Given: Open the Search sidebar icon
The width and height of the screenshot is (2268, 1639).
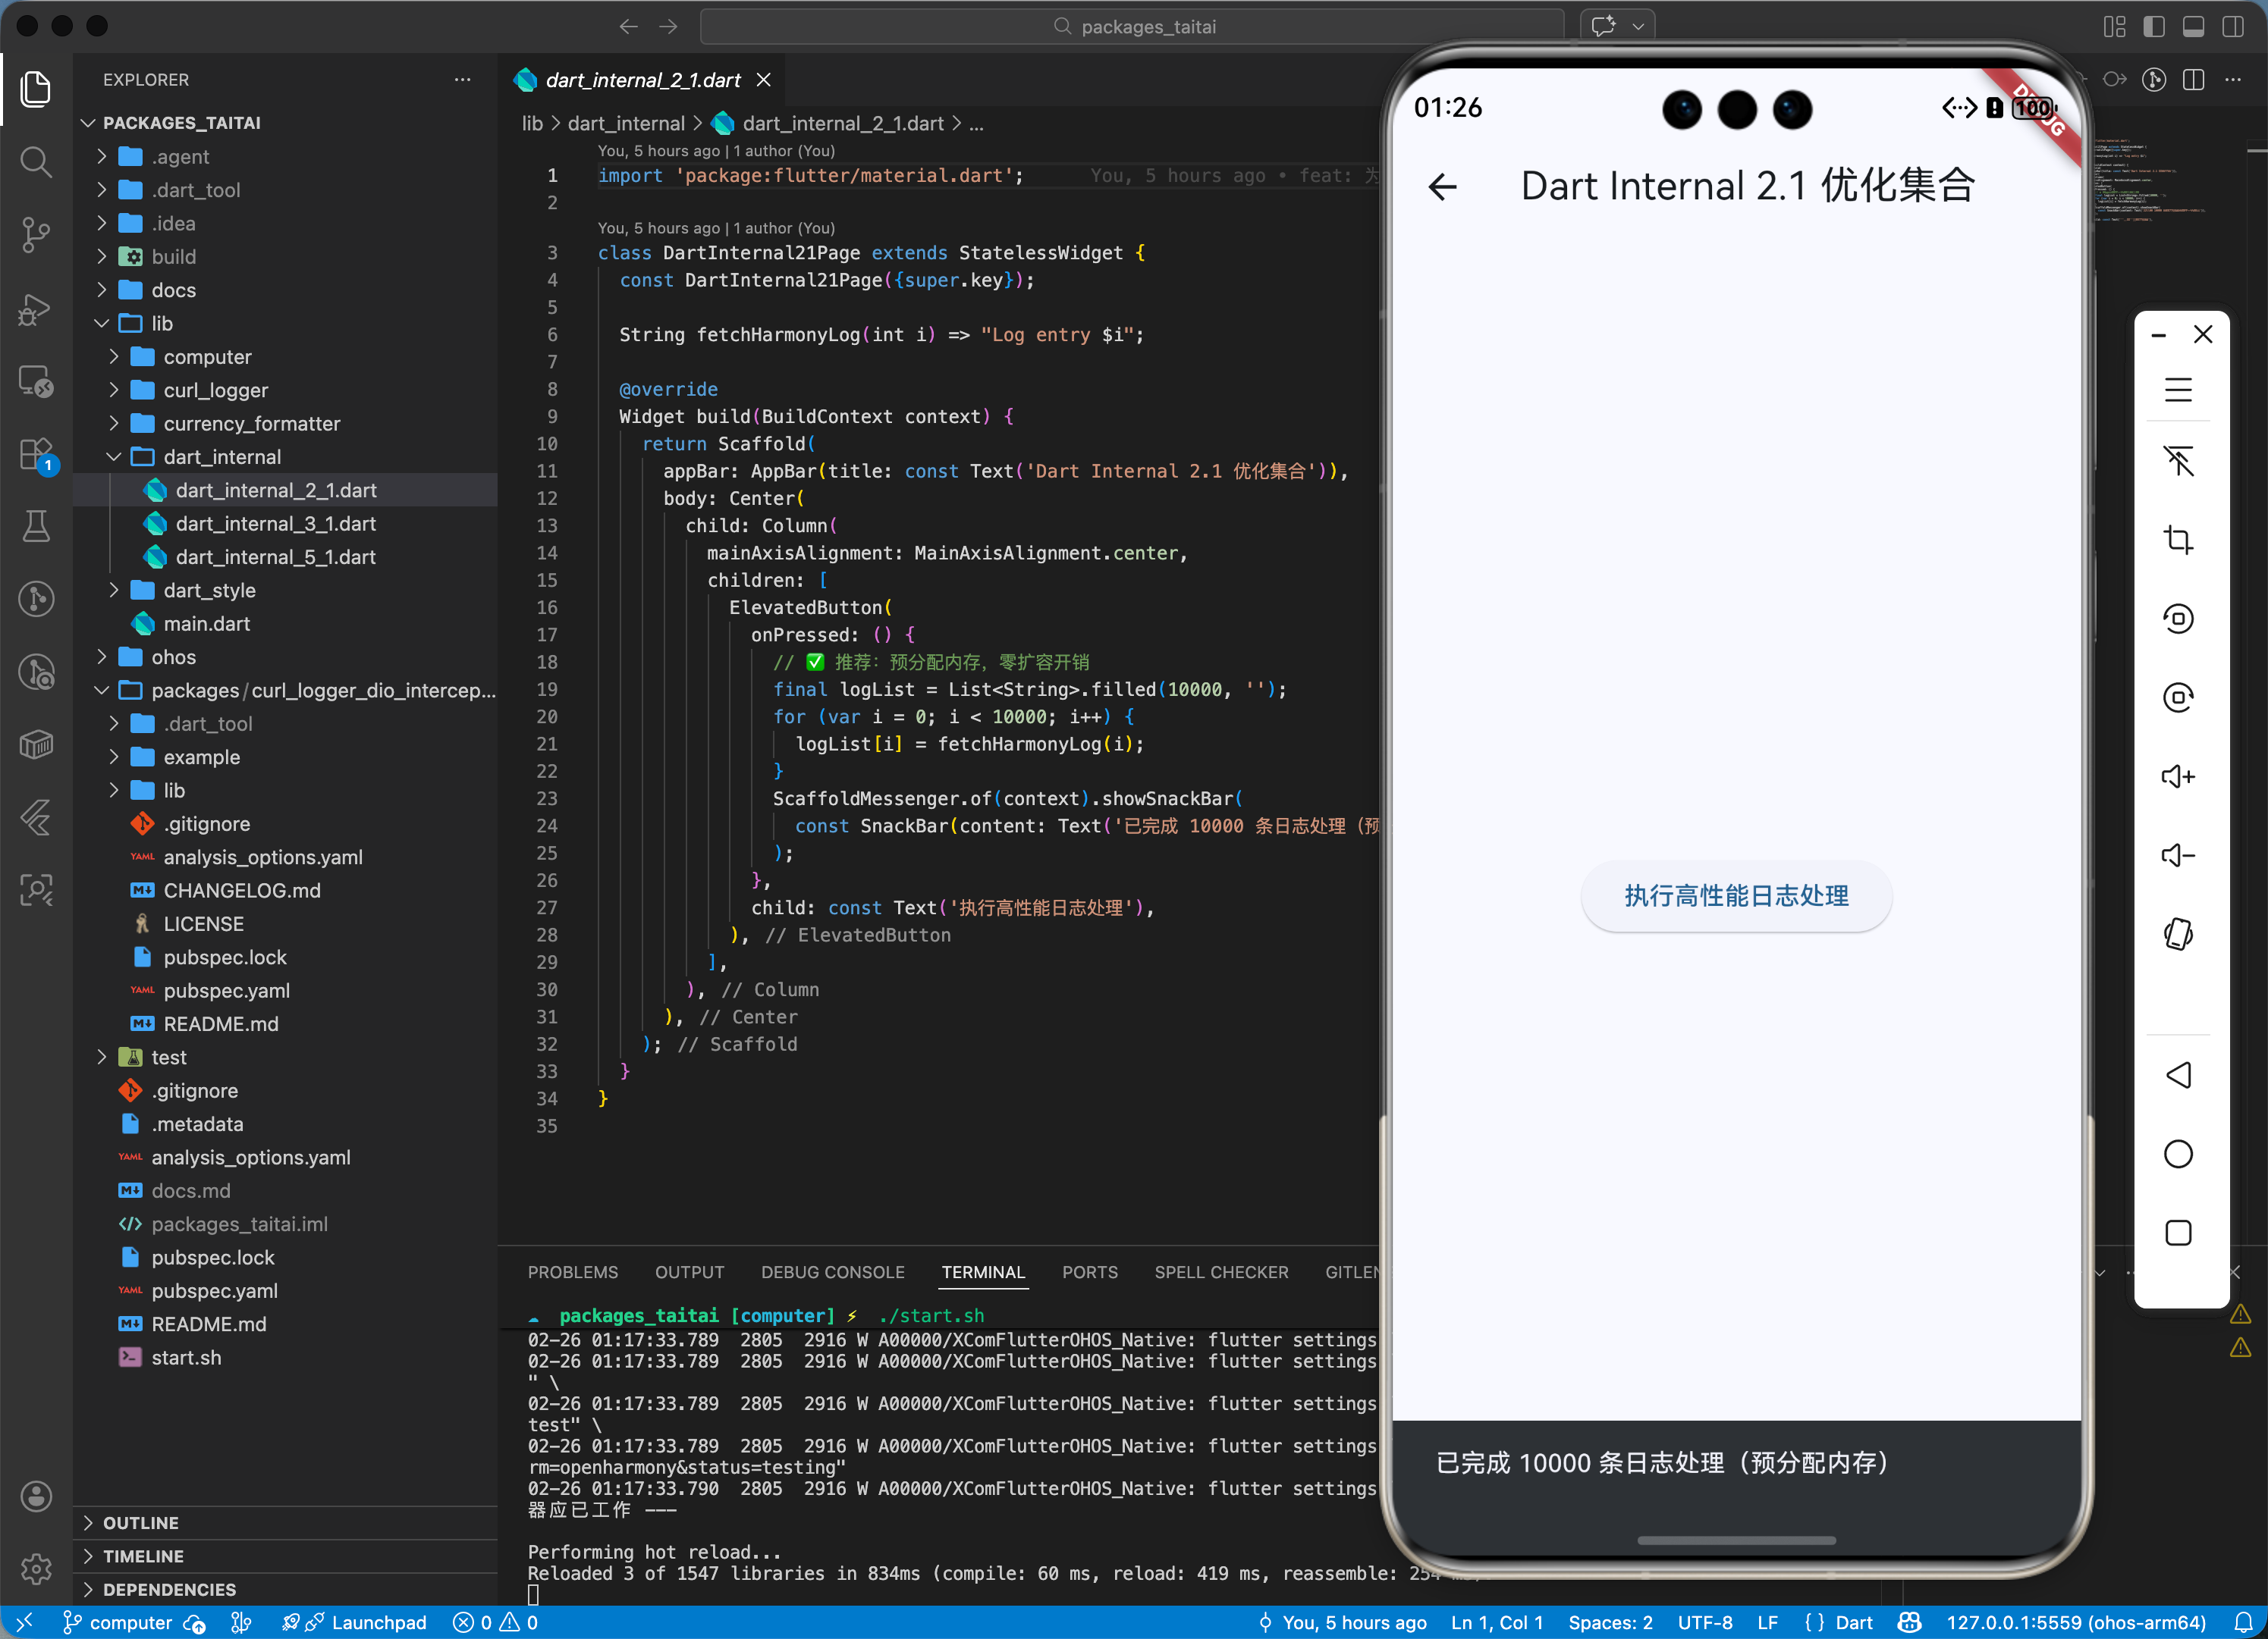Looking at the screenshot, I should (x=36, y=161).
